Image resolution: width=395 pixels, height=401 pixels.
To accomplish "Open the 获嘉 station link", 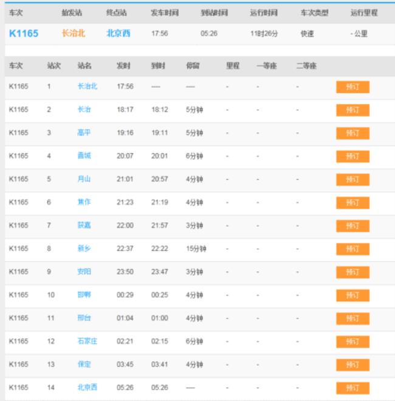I will point(84,225).
